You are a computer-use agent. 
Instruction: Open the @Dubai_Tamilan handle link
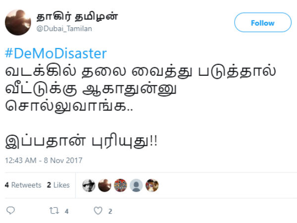point(64,29)
